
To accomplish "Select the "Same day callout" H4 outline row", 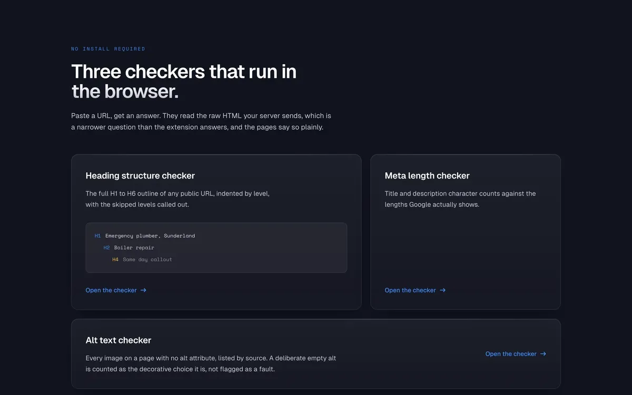I will click(x=142, y=259).
